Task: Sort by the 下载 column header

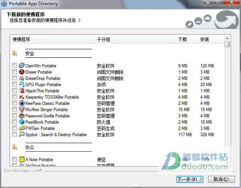Action: [187, 39]
